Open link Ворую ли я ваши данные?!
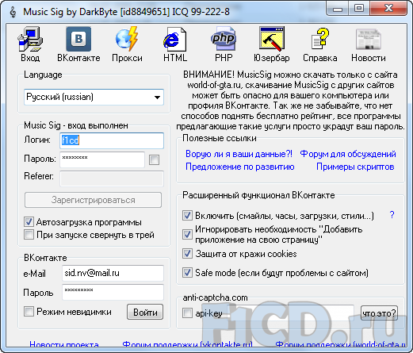 (239, 154)
